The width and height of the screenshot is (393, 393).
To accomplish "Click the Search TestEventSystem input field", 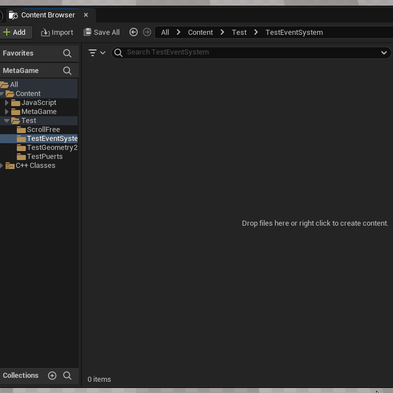I will (247, 52).
